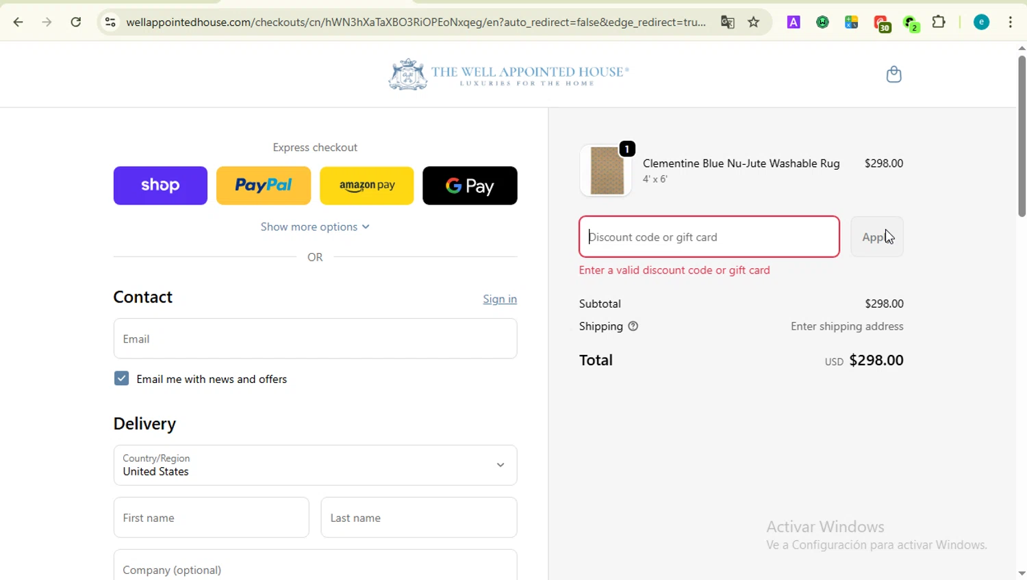This screenshot has width=1027, height=580.
Task: Click the Enter shipping address text
Action: (x=847, y=326)
